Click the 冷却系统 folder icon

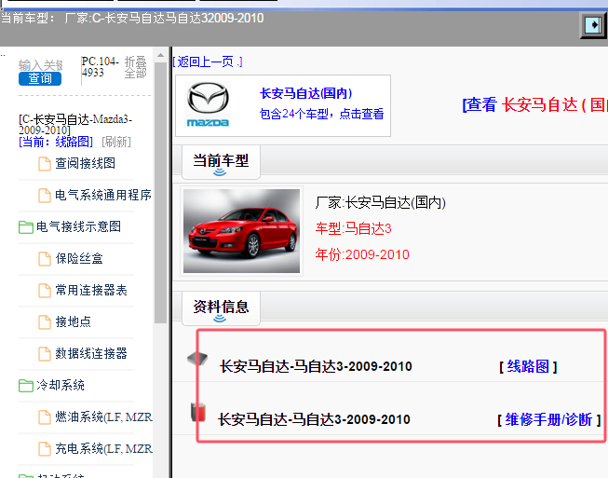point(25,386)
